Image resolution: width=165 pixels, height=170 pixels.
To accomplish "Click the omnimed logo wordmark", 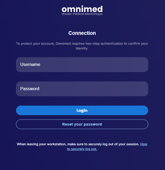I will [x=82, y=9].
